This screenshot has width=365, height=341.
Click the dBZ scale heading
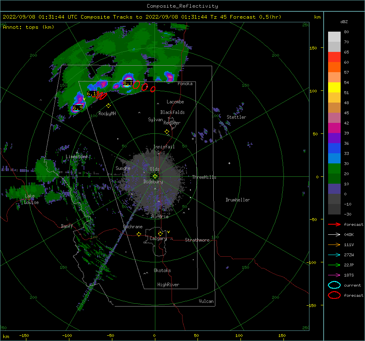[344, 21]
